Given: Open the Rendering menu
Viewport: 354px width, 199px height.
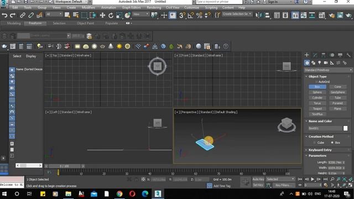Looking at the screenshot, I should click(x=154, y=7).
